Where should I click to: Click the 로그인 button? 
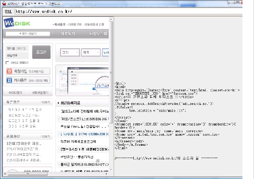(x=41, y=52)
